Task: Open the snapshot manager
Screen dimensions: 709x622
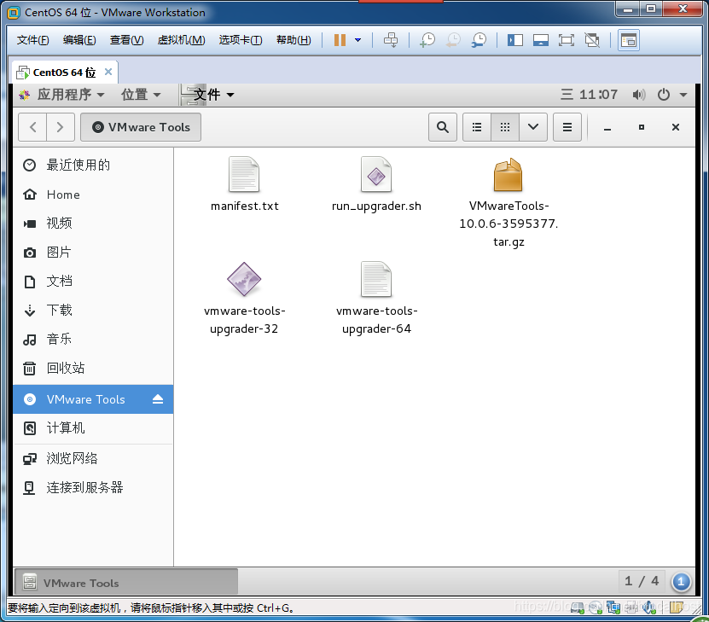Action: [x=479, y=40]
